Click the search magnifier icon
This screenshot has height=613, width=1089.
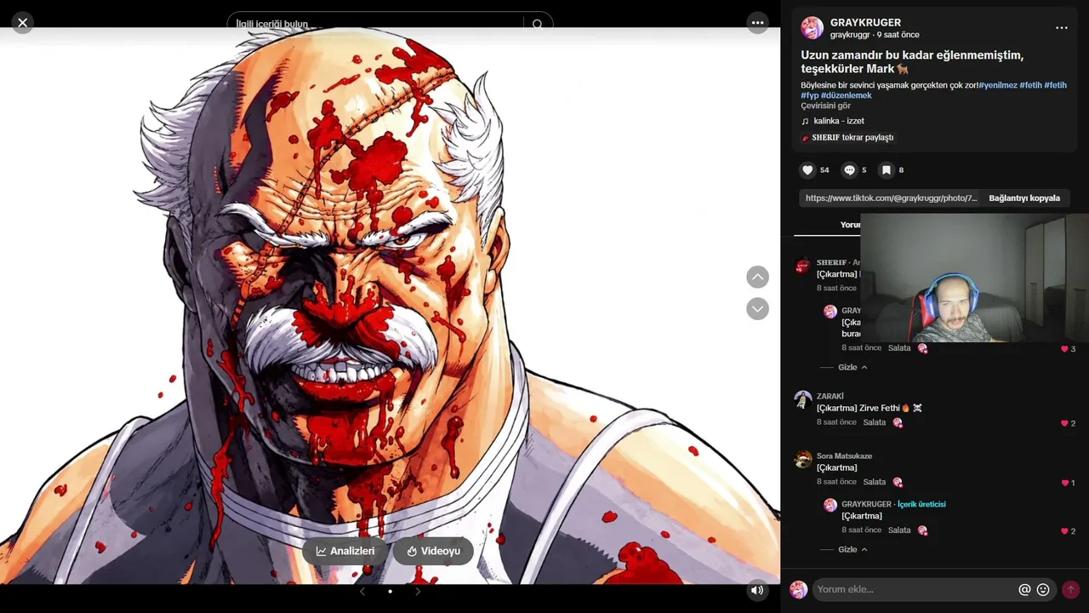tap(537, 25)
